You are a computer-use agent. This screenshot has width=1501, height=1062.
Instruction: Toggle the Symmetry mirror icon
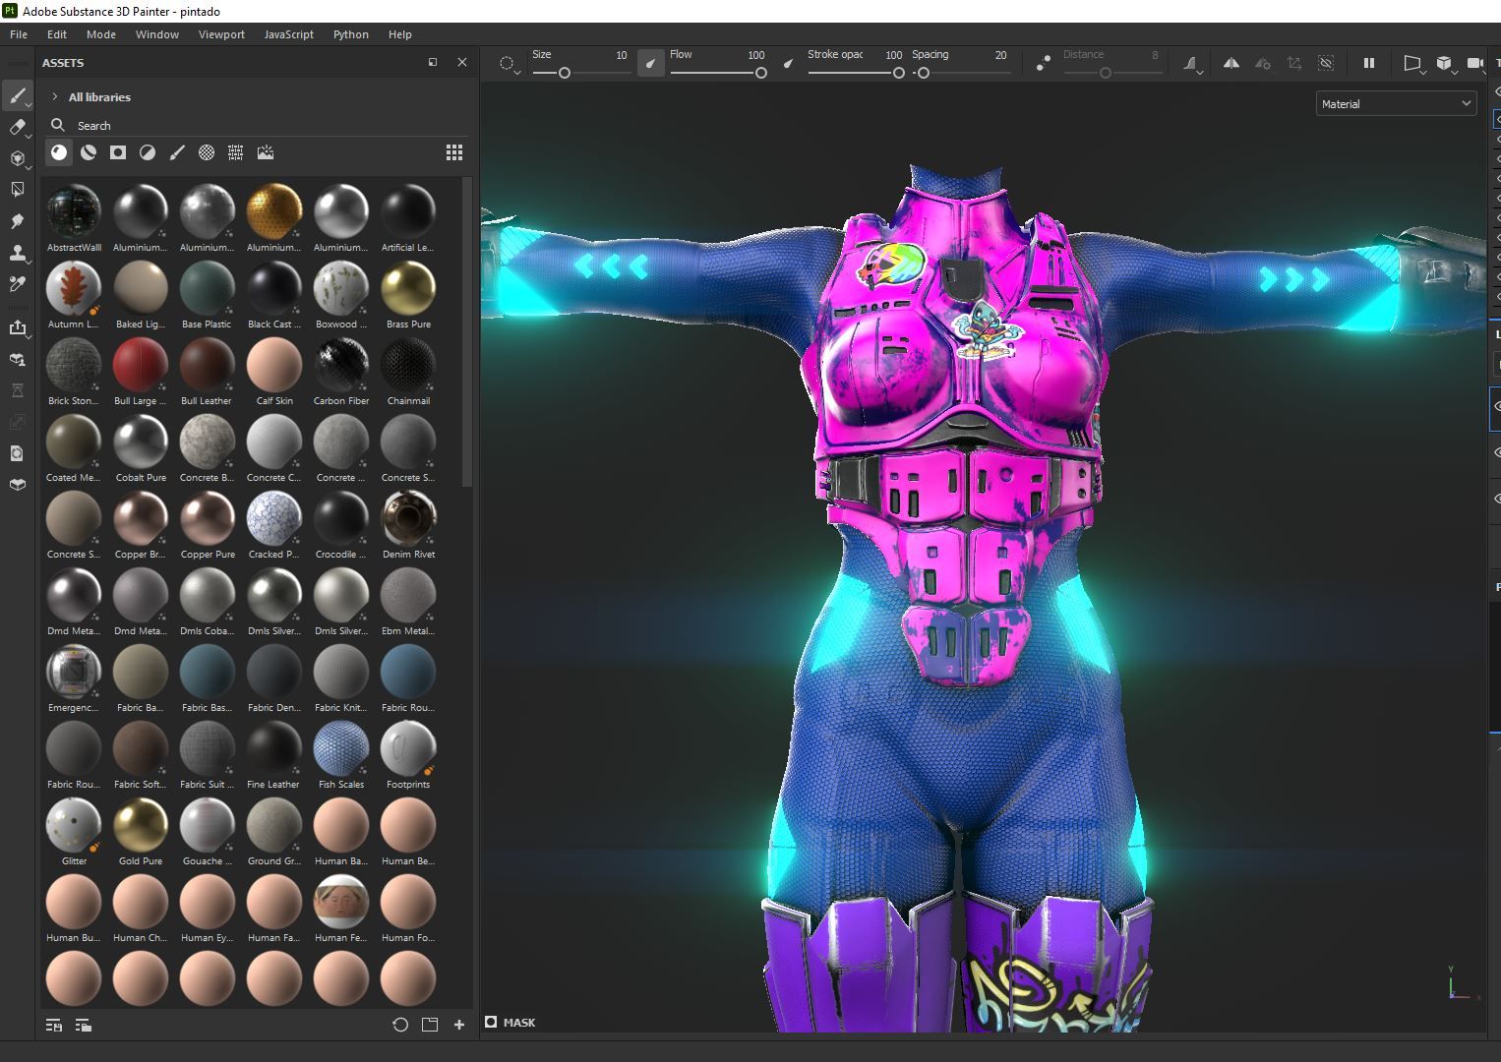(x=1231, y=63)
